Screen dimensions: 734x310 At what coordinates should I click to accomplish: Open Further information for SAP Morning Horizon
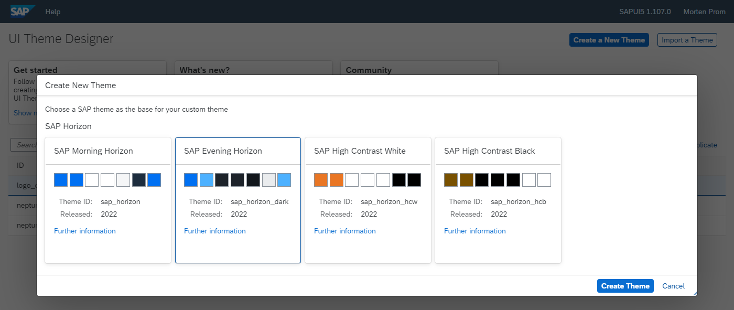[85, 231]
